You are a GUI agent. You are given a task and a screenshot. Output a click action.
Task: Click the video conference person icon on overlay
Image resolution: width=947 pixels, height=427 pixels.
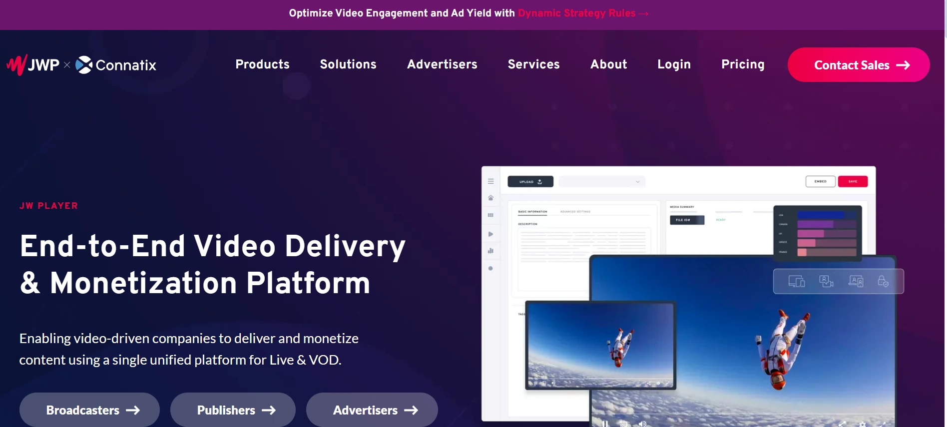click(x=826, y=281)
